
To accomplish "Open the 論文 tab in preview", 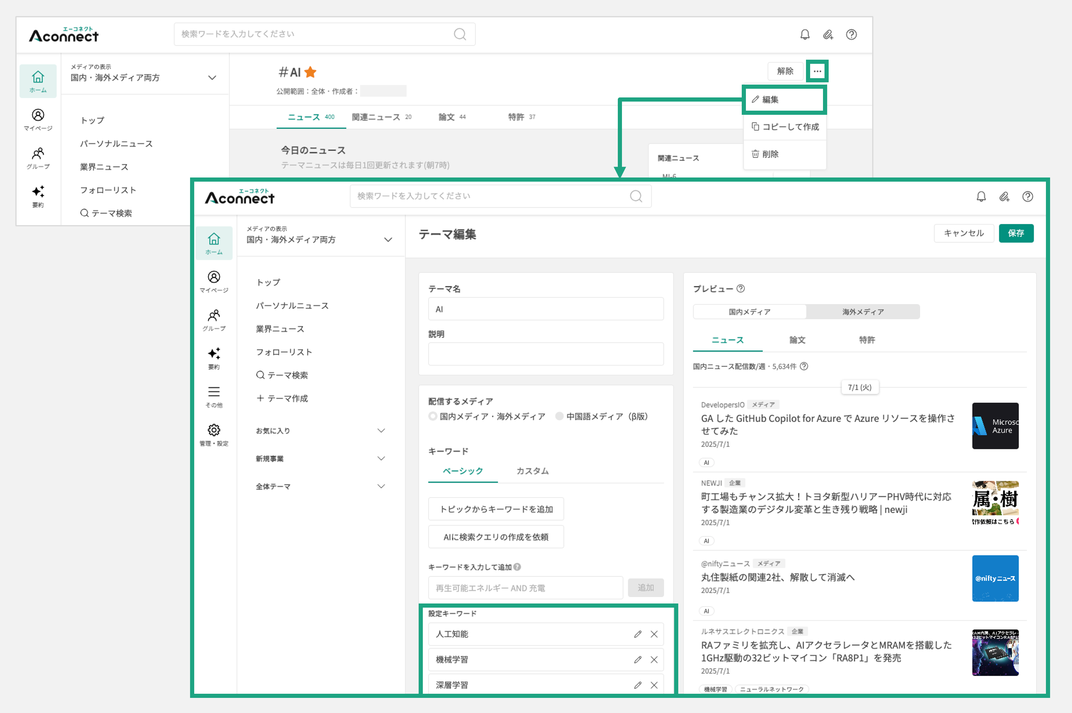I will coord(797,340).
